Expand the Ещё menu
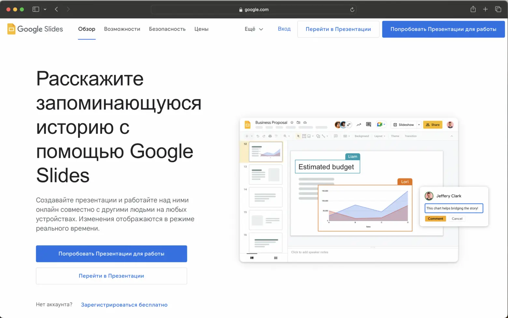 click(x=254, y=29)
